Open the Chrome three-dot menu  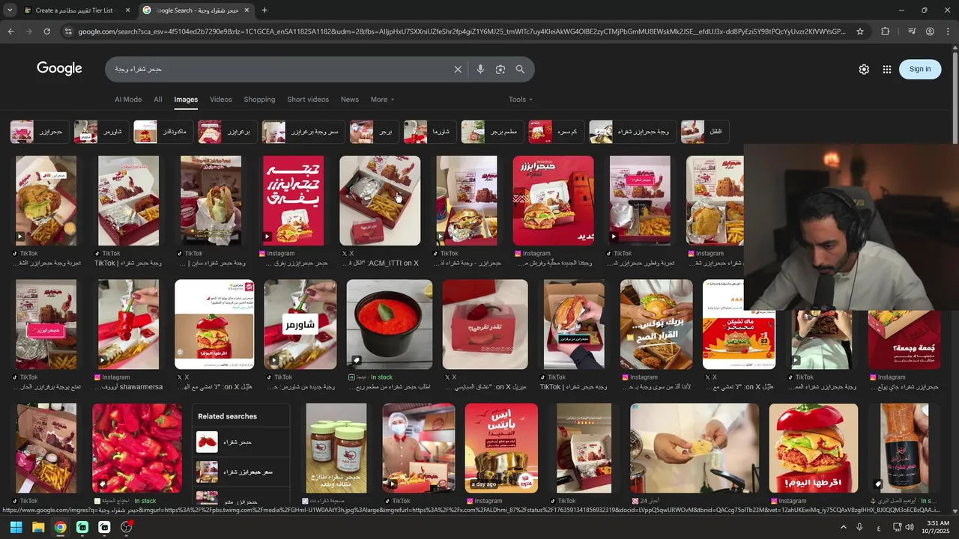pyautogui.click(x=948, y=31)
